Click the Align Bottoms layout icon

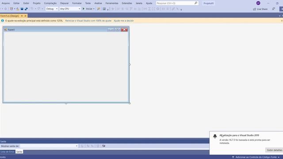[x=139, y=9]
